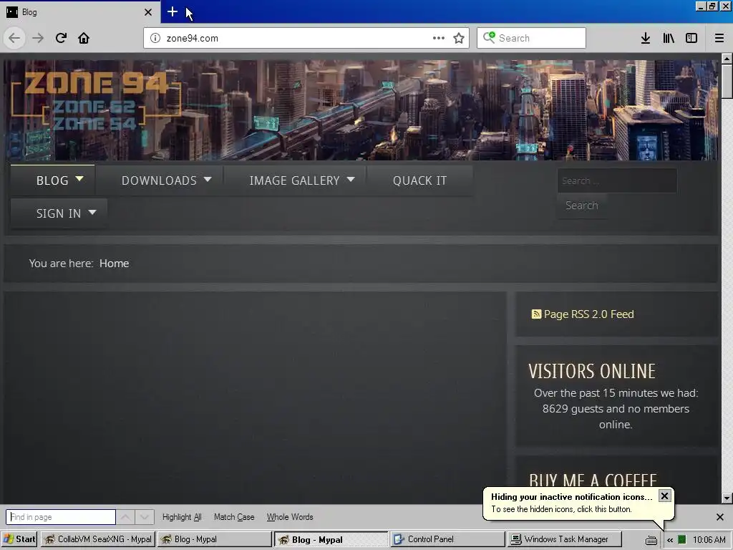
Task: Open the DOWNLOADS navigation item
Action: 159,180
